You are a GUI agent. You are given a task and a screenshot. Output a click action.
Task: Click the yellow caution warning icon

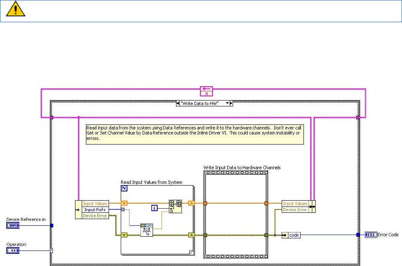(x=16, y=9)
